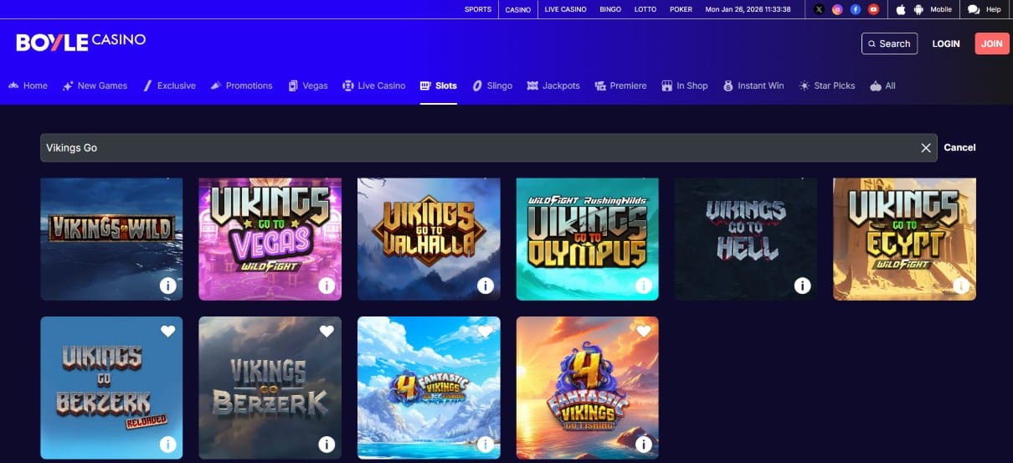Open Vegas category
1013x463 pixels.
(307, 85)
